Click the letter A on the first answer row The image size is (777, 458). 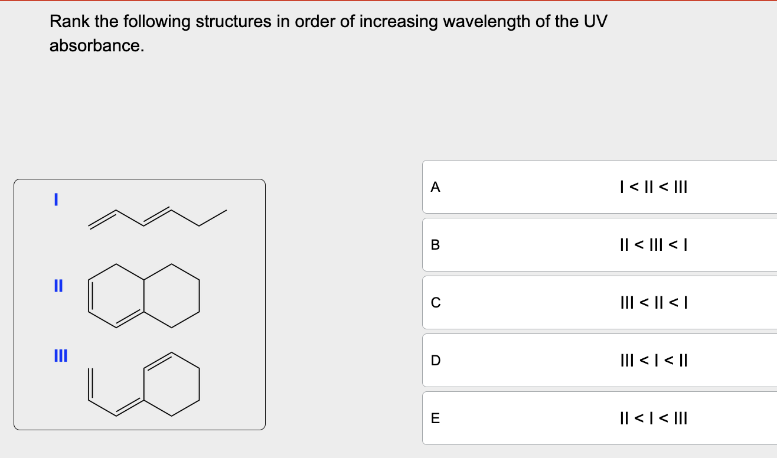435,187
